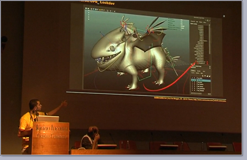Click the first camera icon in viewport toolbar
The height and width of the screenshot is (160, 247).
click(92, 9)
